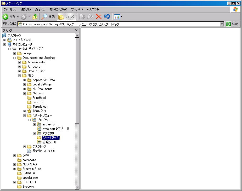Collapse the NEC folder node

(19, 76)
